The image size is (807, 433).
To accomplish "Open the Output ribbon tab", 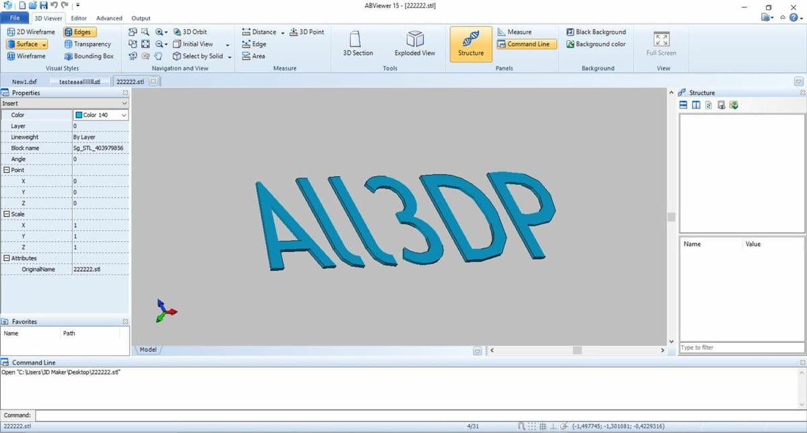I will tap(141, 18).
